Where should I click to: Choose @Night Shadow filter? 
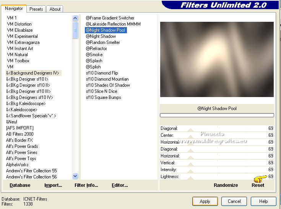(101, 36)
